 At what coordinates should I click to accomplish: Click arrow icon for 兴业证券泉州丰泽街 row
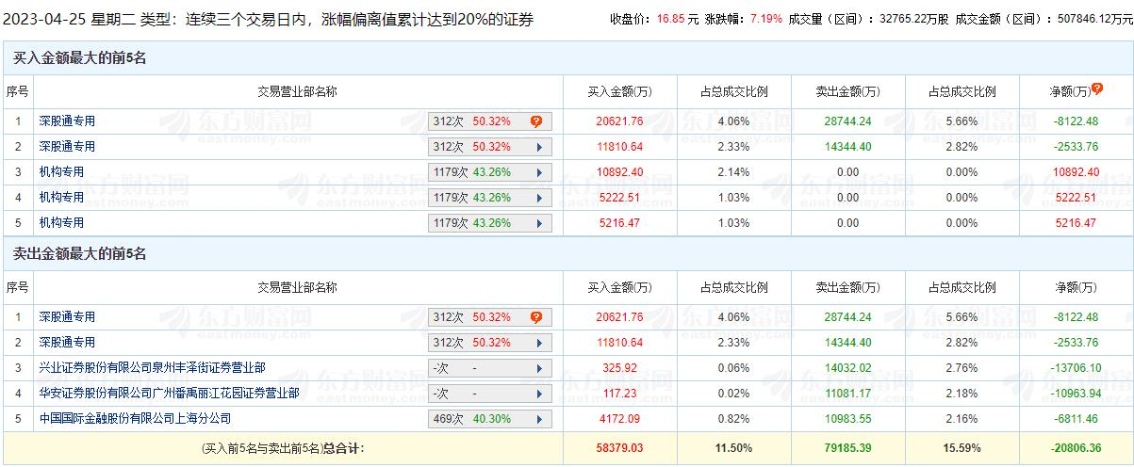[x=539, y=368]
